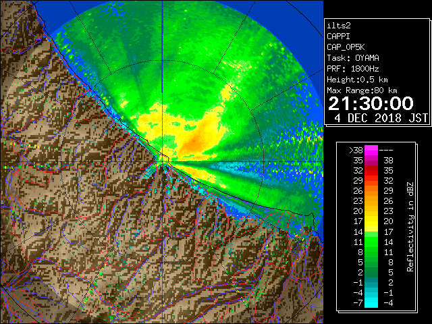This screenshot has height=324, width=432.
Task: Click the Max Range:80 km text
Action: pyautogui.click(x=362, y=90)
